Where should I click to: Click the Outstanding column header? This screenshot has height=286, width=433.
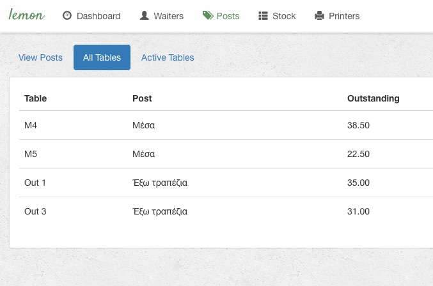coord(373,98)
